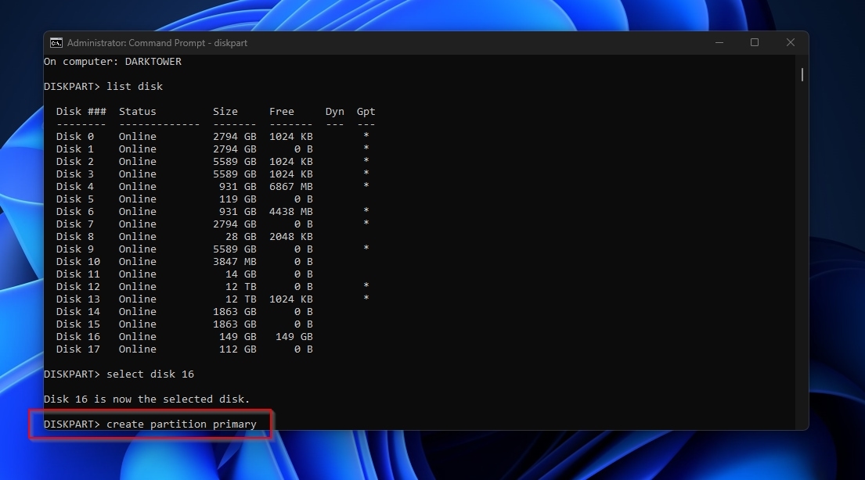Click the '4438 MB' free value of Disk 6
Screen dimensions: 865x480
(290, 212)
